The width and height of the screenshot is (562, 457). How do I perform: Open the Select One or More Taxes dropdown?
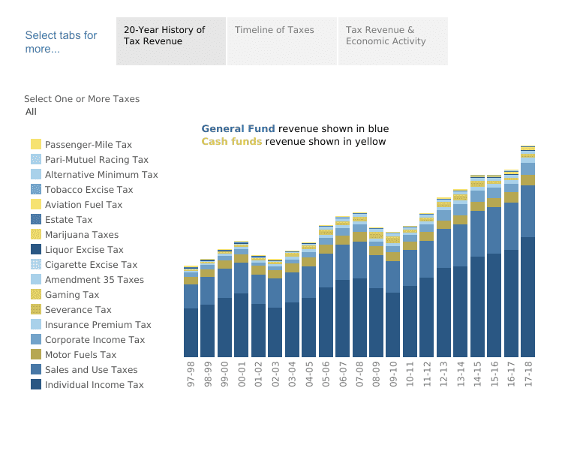[83, 112]
